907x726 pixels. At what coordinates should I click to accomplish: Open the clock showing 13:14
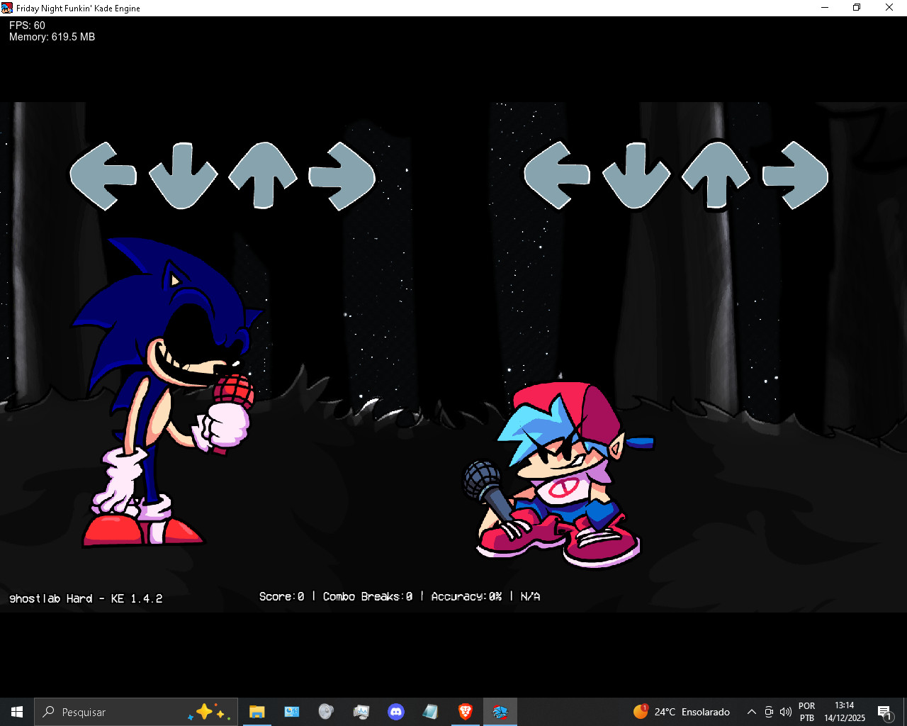[845, 712]
